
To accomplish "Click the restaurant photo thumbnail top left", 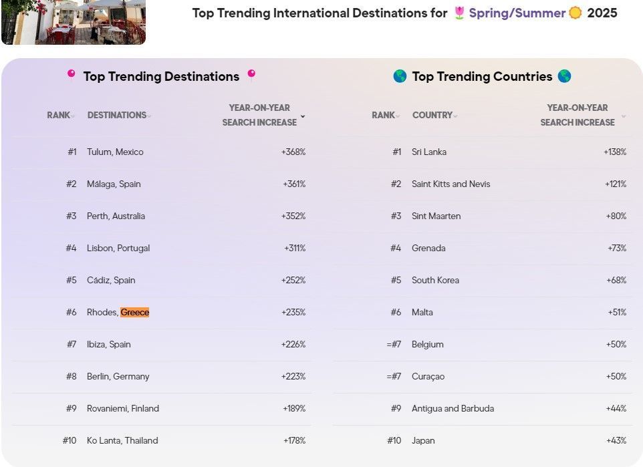I will 74,22.
